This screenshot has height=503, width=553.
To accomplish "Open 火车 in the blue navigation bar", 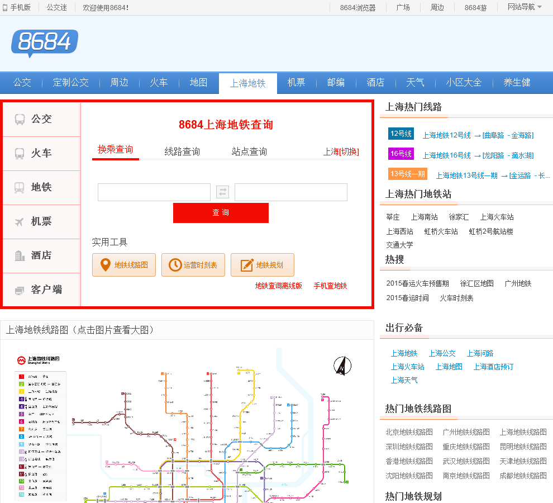I will point(159,83).
